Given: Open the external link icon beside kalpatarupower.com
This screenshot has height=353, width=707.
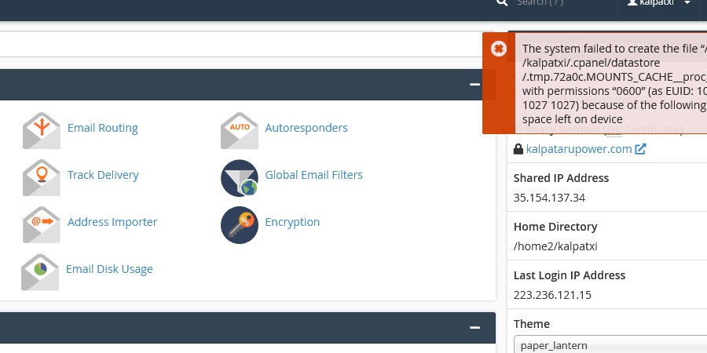Looking at the screenshot, I should [x=640, y=149].
